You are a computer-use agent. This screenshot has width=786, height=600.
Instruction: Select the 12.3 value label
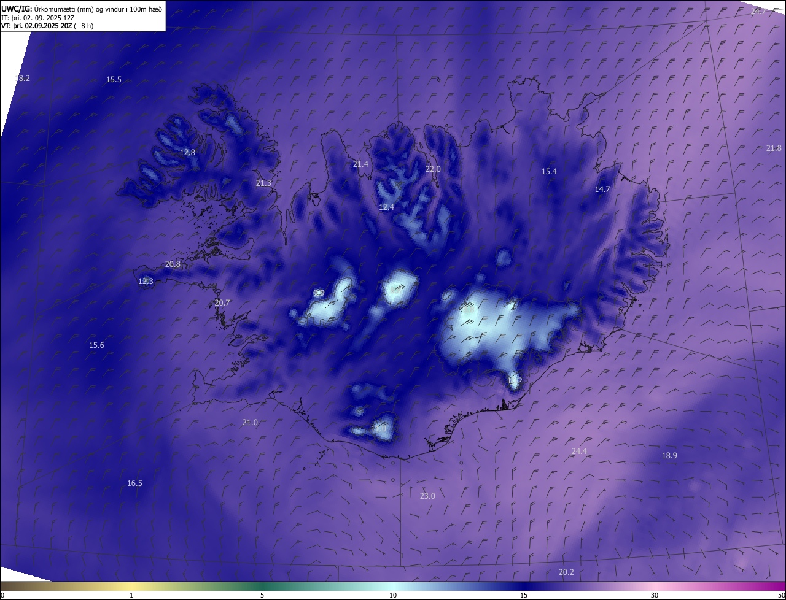tap(146, 282)
